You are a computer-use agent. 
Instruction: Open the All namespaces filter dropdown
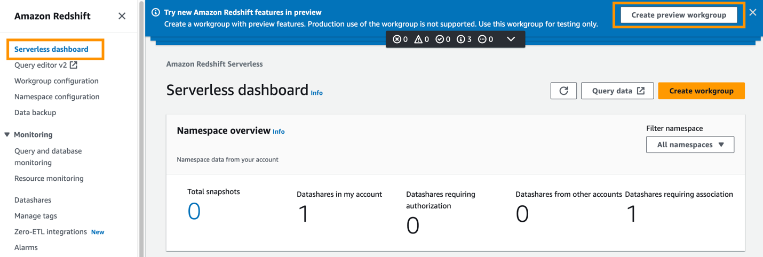point(690,144)
